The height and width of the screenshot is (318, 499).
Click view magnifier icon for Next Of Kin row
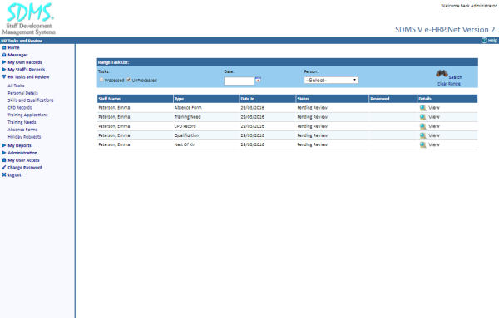tap(422, 144)
